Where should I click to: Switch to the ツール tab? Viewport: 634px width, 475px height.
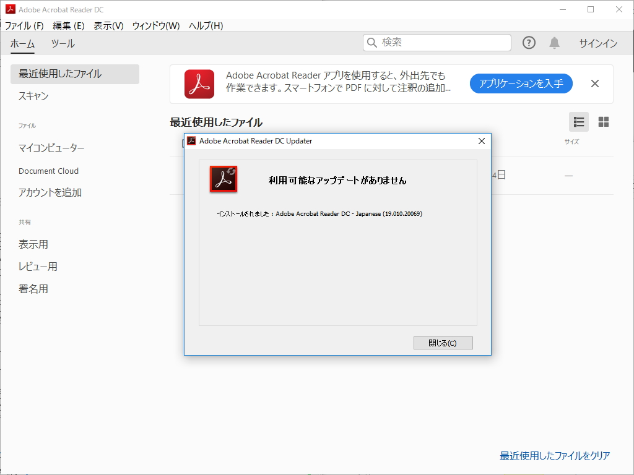coord(64,44)
